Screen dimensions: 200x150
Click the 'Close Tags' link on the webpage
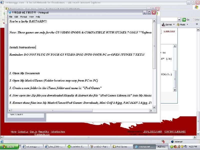coord(169,31)
